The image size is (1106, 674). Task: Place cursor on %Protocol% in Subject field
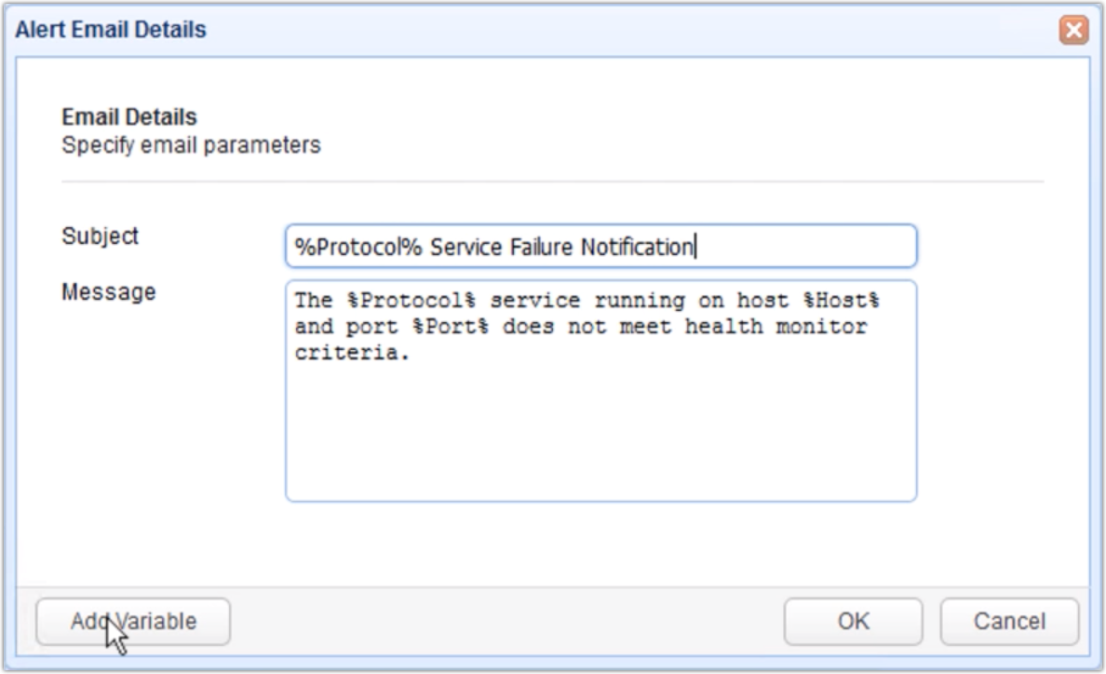[358, 247]
